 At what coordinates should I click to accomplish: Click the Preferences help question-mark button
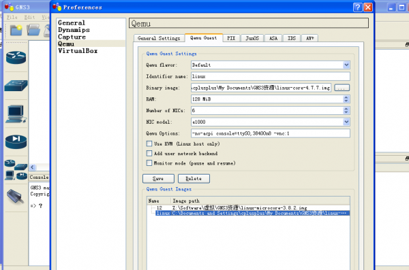point(358,7)
